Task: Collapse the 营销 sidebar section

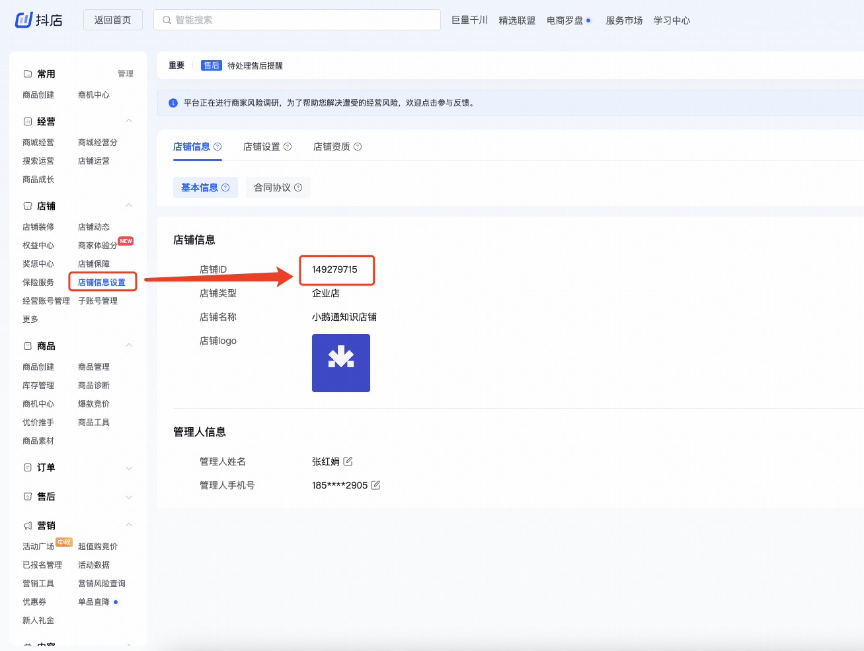Action: [129, 525]
